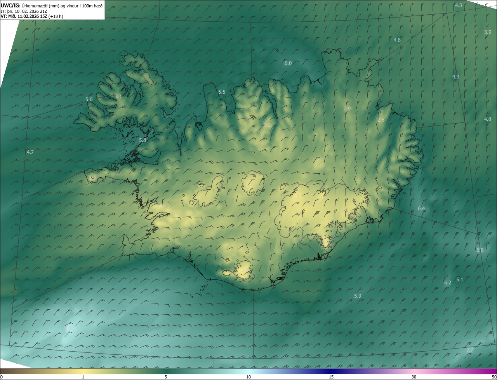Click the map value 3.9
This screenshot has width=497, height=380.
click(488, 32)
